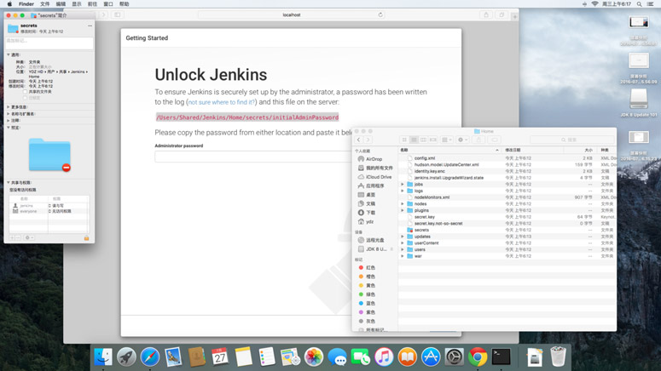This screenshot has height=371, width=661.
Task: Open the Window menu in the menu bar
Action: coord(108,4)
